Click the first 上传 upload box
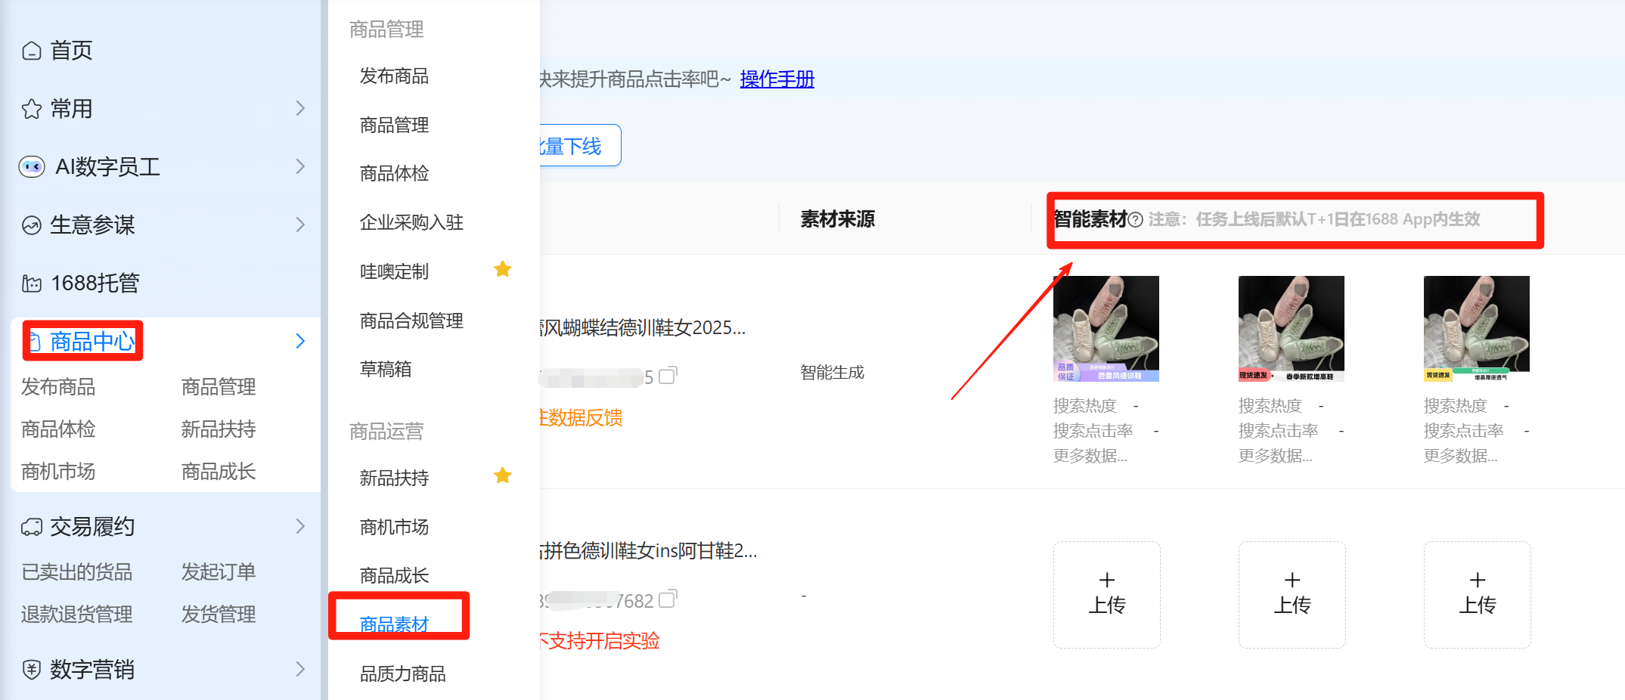 [x=1106, y=594]
